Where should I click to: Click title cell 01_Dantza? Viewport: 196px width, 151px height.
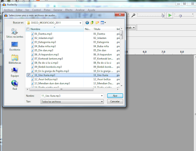tap(99, 34)
